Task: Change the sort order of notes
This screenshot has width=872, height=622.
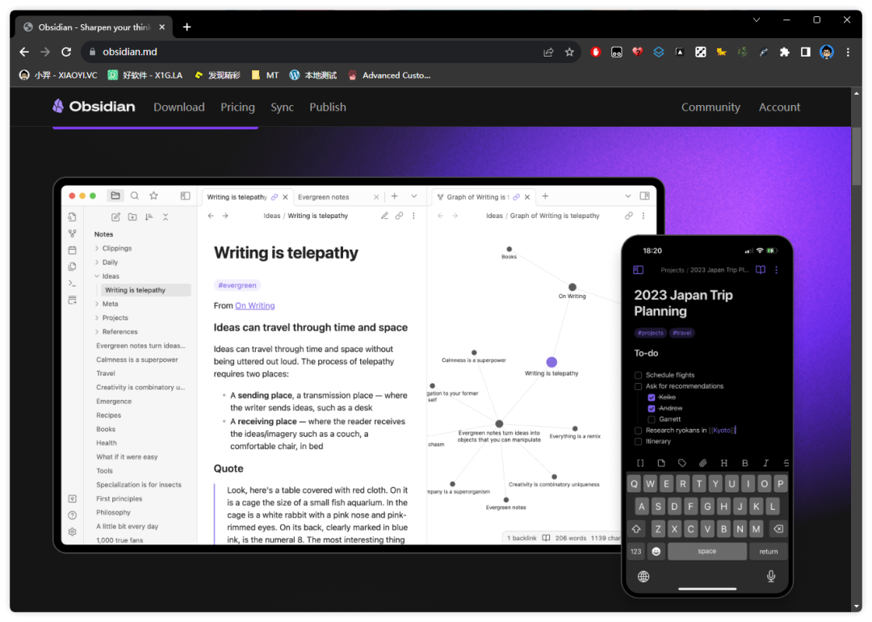Action: pyautogui.click(x=149, y=217)
